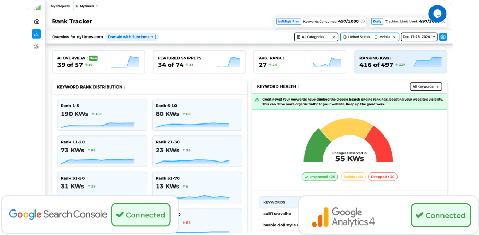The width and height of the screenshot is (479, 235).
Task: Click the AI Overview sparkline chart
Action: [x=125, y=62]
